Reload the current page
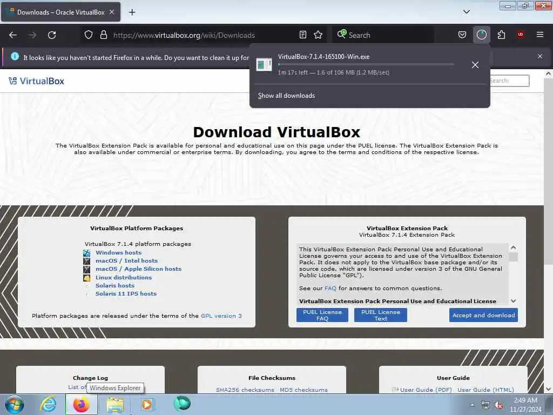Image resolution: width=553 pixels, height=415 pixels. (x=52, y=35)
